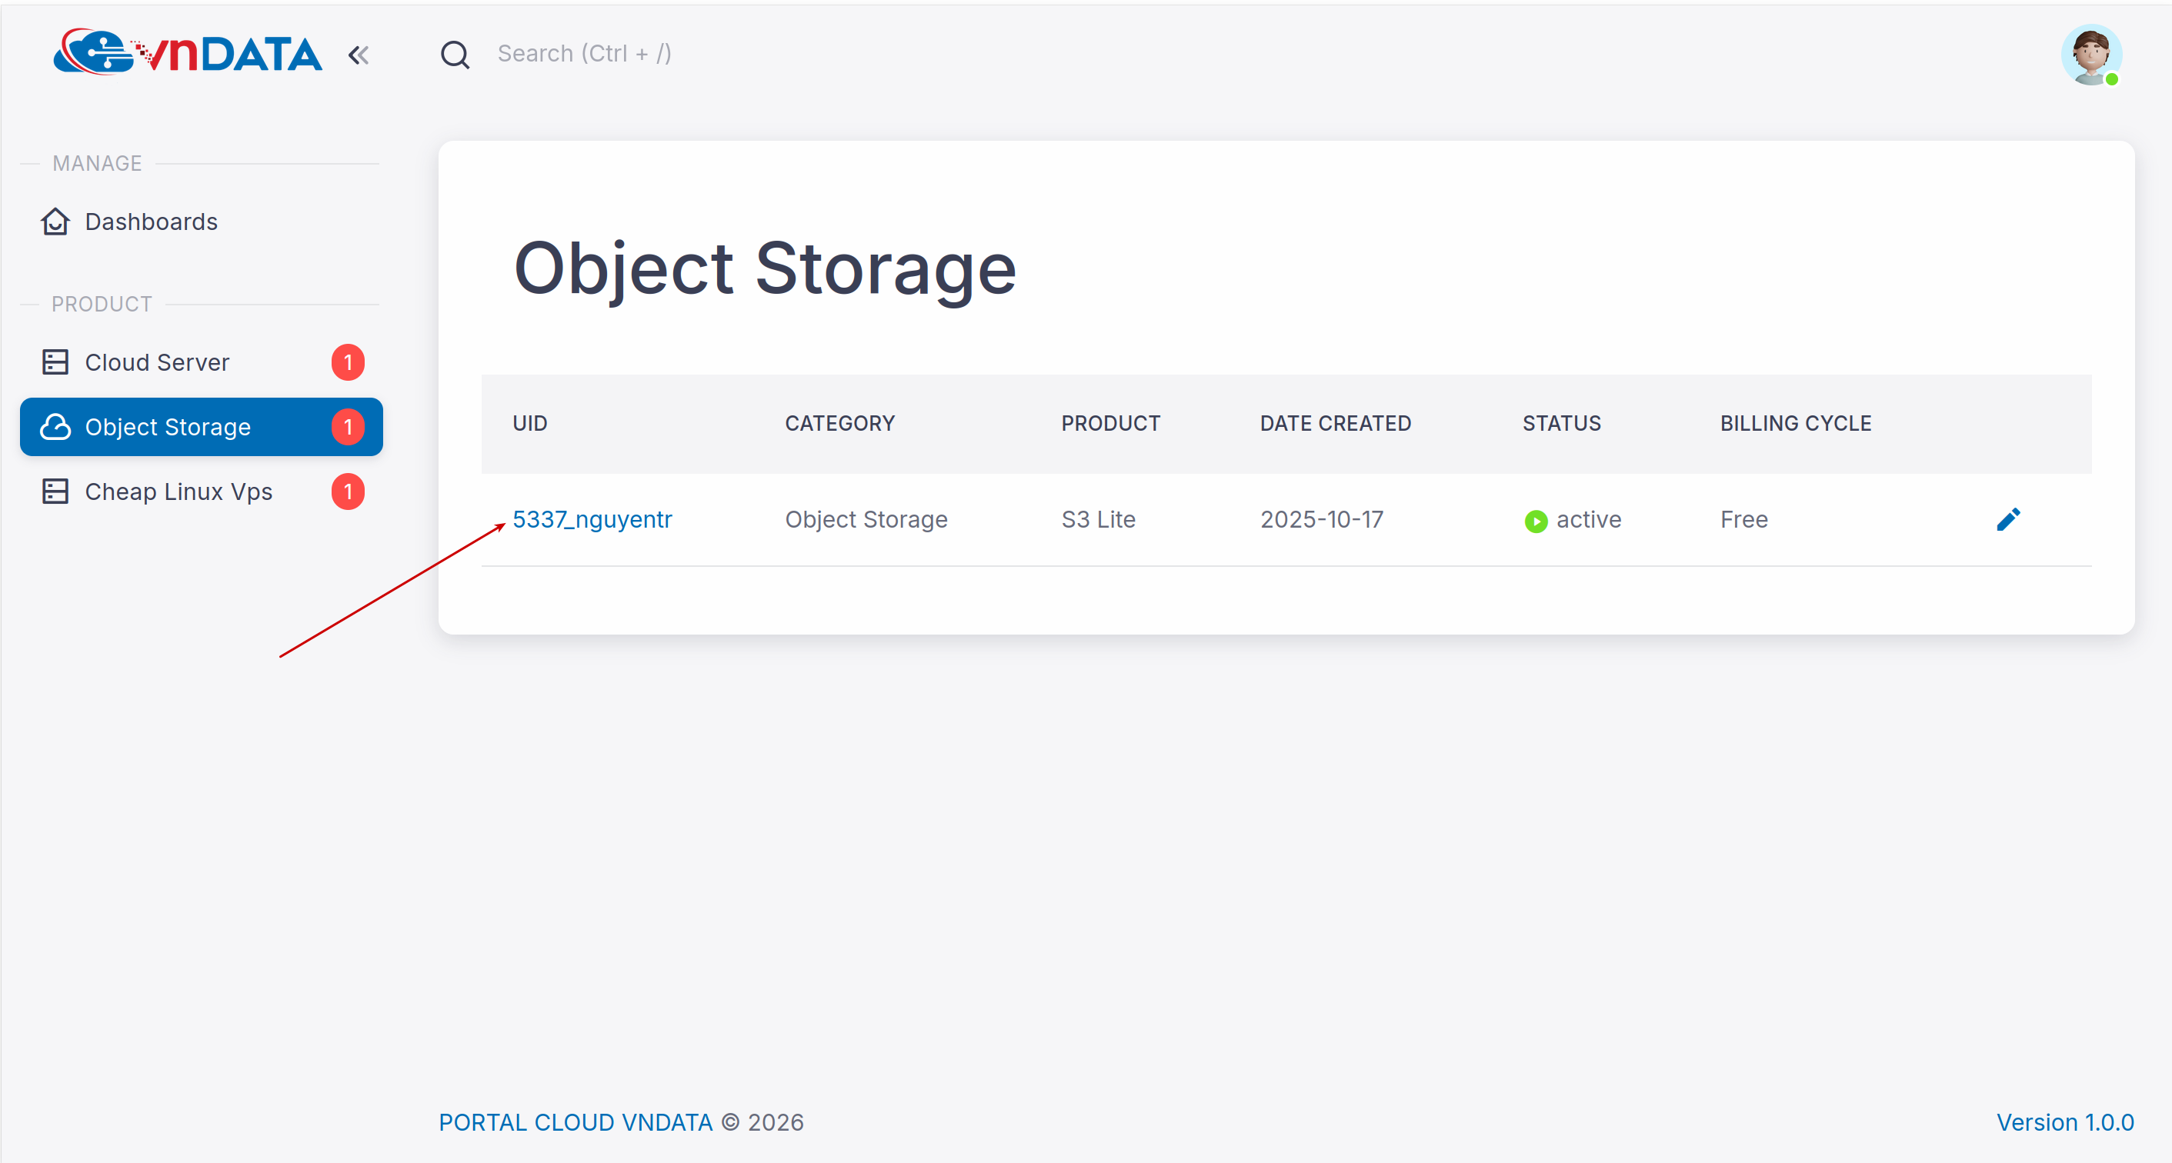Collapse sidebar with double chevron icon
The width and height of the screenshot is (2172, 1163).
pos(359,55)
